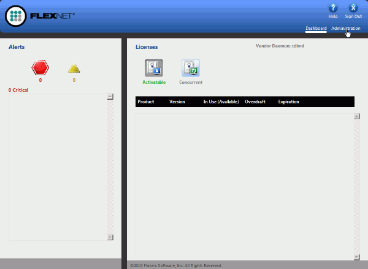Viewport: 368px width, 269px height.
Task: Click the Licenses list scroll-down arrow
Action: (x=356, y=256)
